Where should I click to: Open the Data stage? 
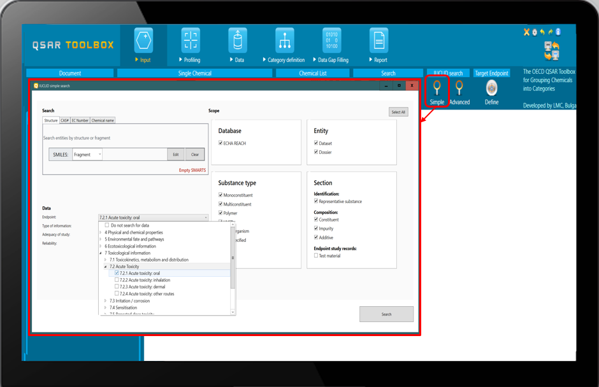click(x=237, y=45)
